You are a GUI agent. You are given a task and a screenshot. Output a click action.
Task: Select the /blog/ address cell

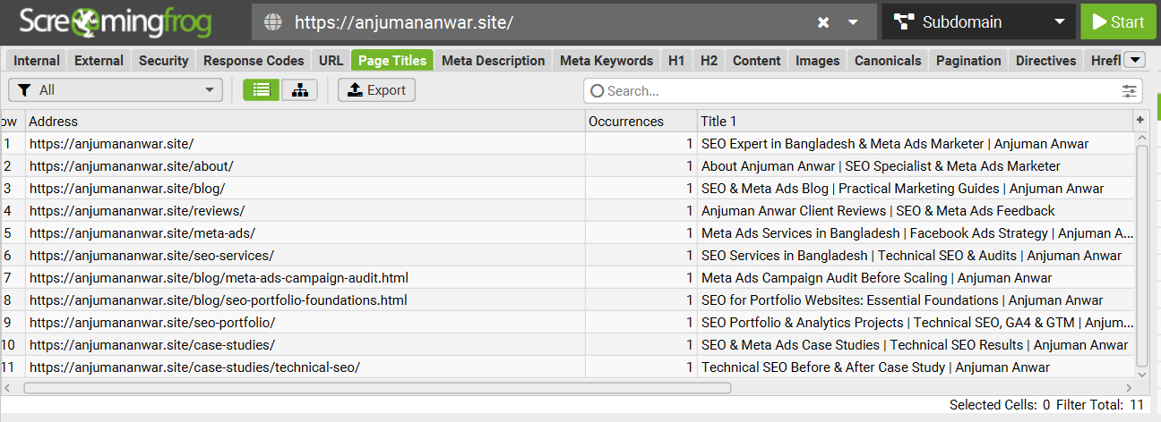click(305, 189)
